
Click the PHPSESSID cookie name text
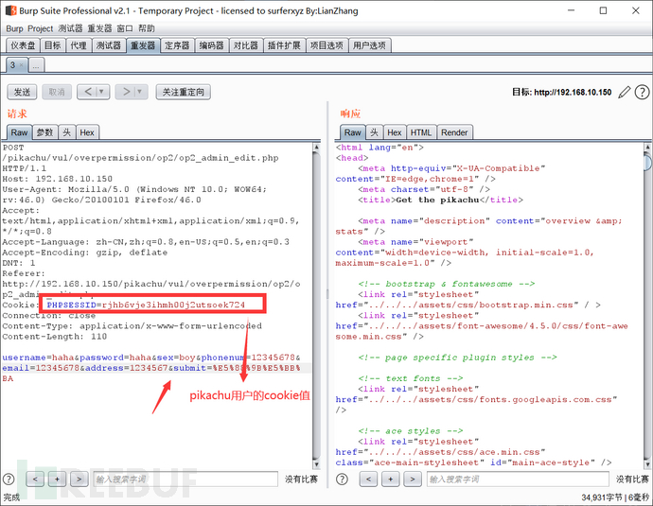coord(71,305)
